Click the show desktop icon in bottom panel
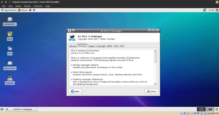Screen dimensions: 219x115 (x=2, y=109)
